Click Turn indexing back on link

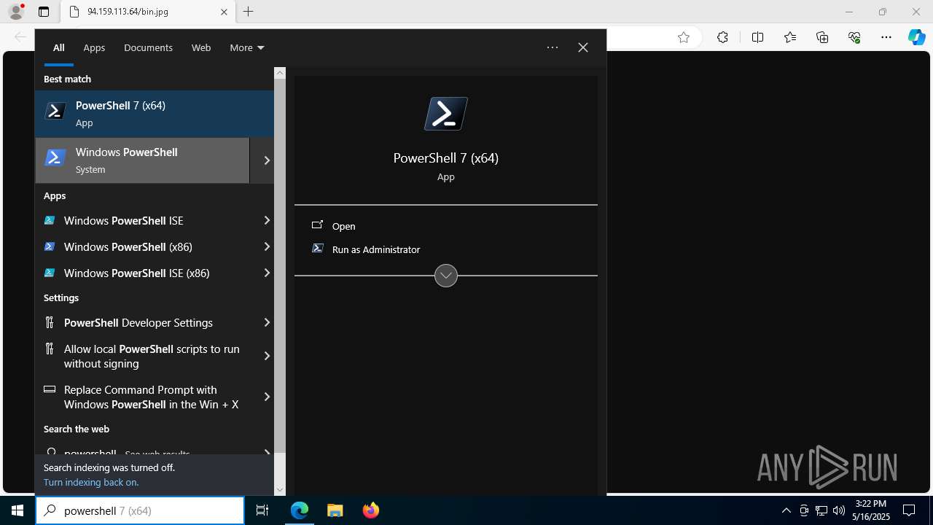(91, 482)
